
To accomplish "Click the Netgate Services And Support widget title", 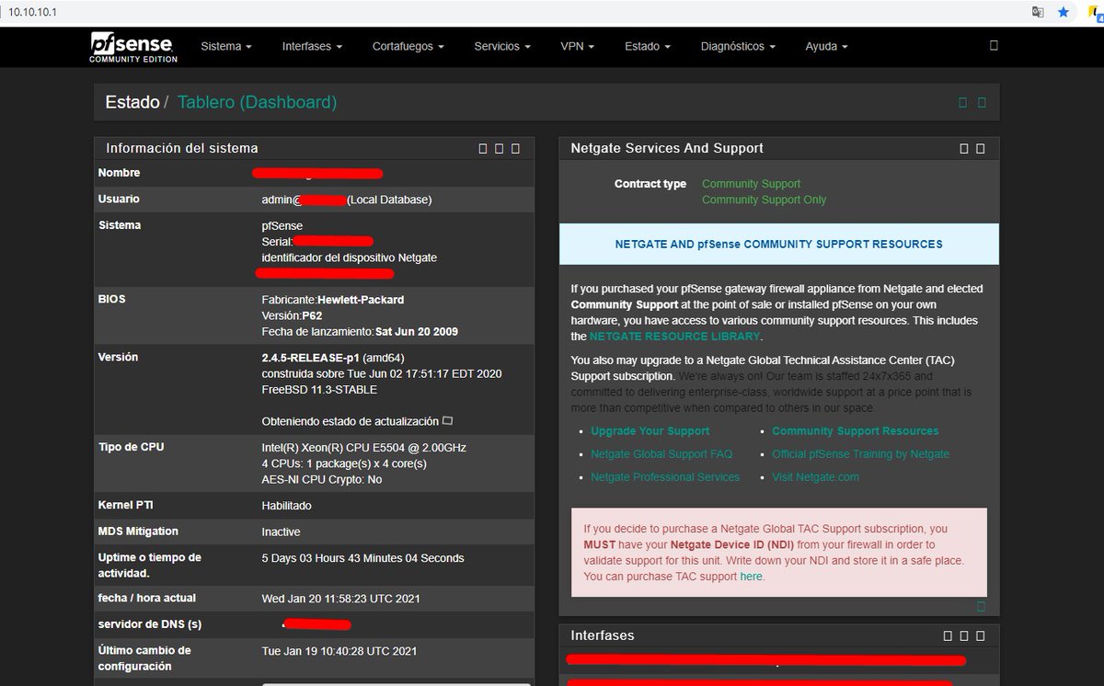I will 667,148.
